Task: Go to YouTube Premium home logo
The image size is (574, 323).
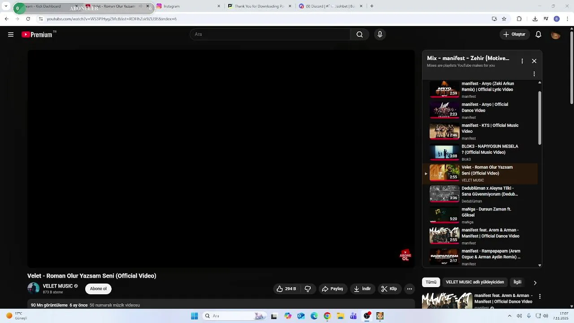Action: [37, 35]
